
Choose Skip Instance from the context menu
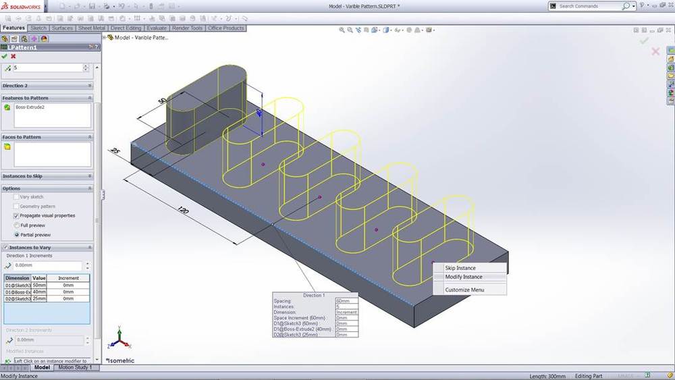(460, 268)
